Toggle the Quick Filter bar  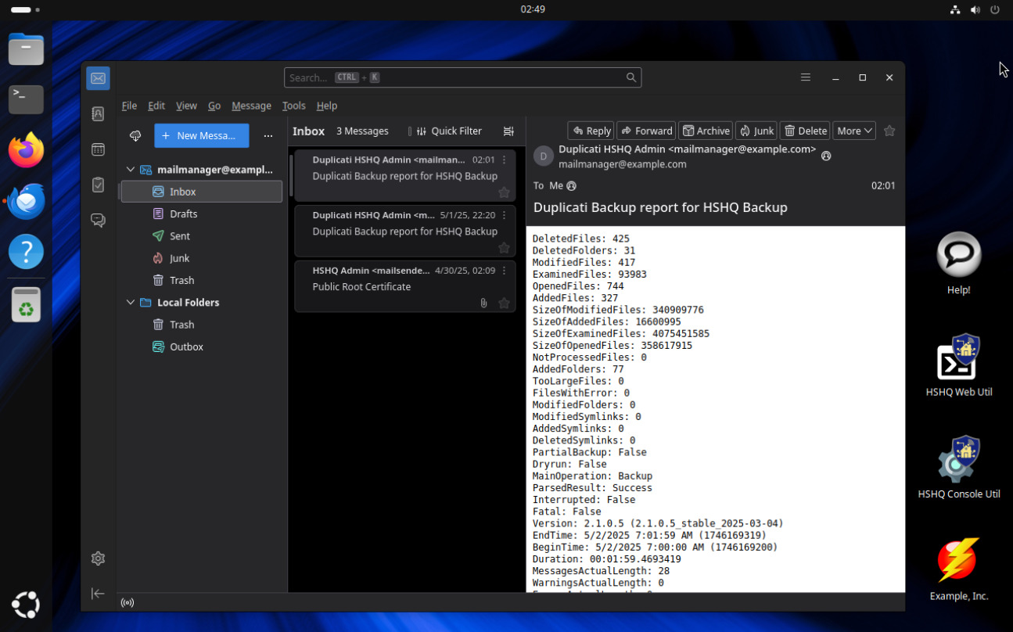(x=448, y=131)
